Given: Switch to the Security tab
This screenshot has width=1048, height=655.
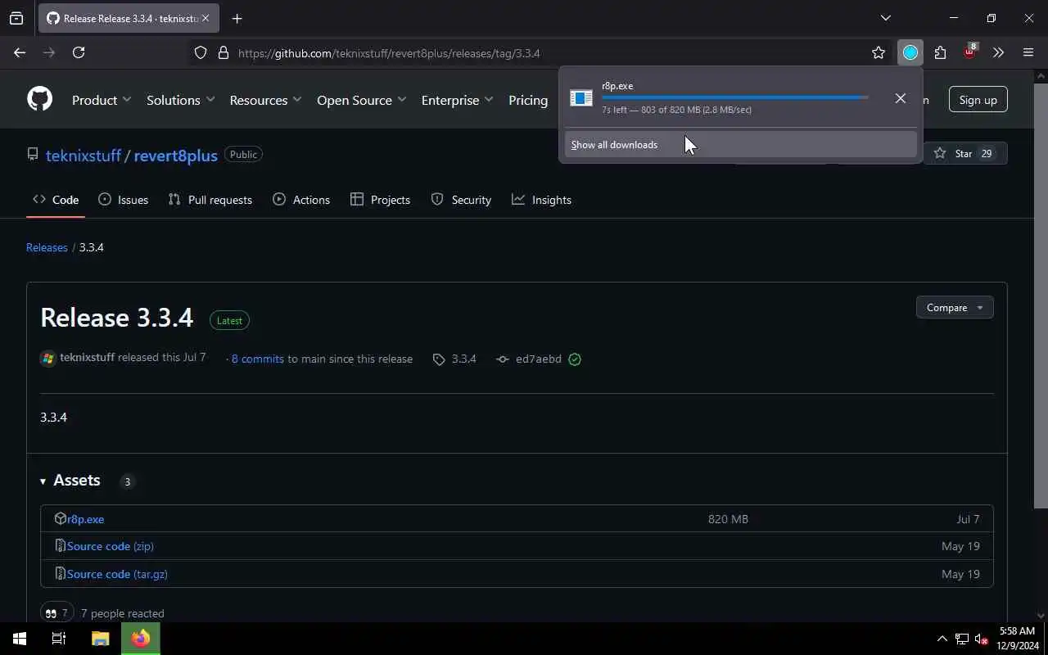Looking at the screenshot, I should [x=461, y=200].
